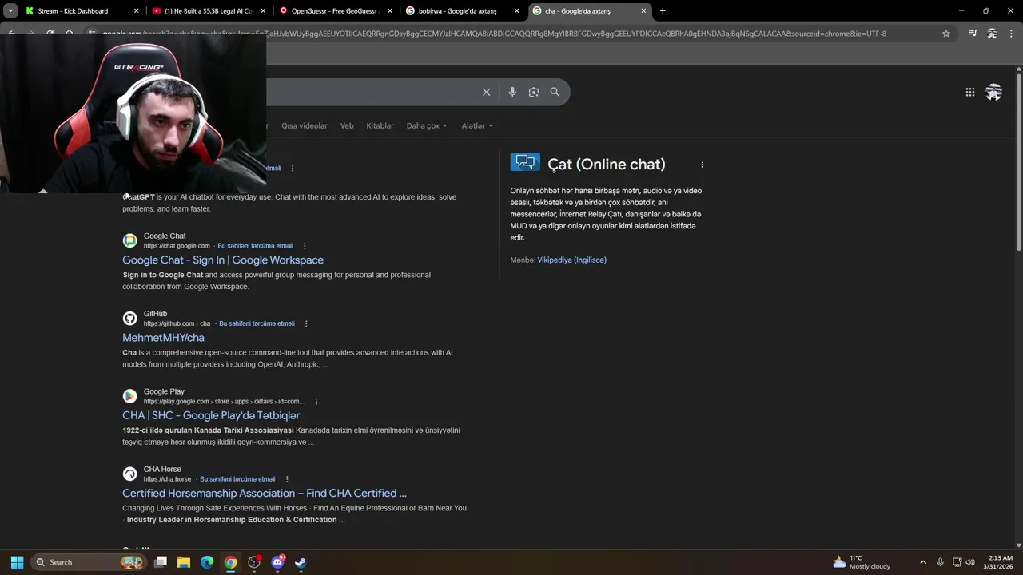Select the Veb search filter
Image resolution: width=1023 pixels, height=575 pixels.
click(347, 125)
